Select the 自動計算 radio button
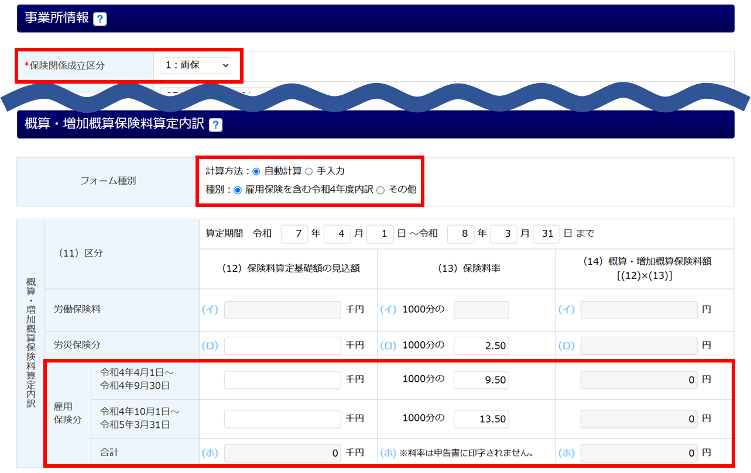 point(256,171)
